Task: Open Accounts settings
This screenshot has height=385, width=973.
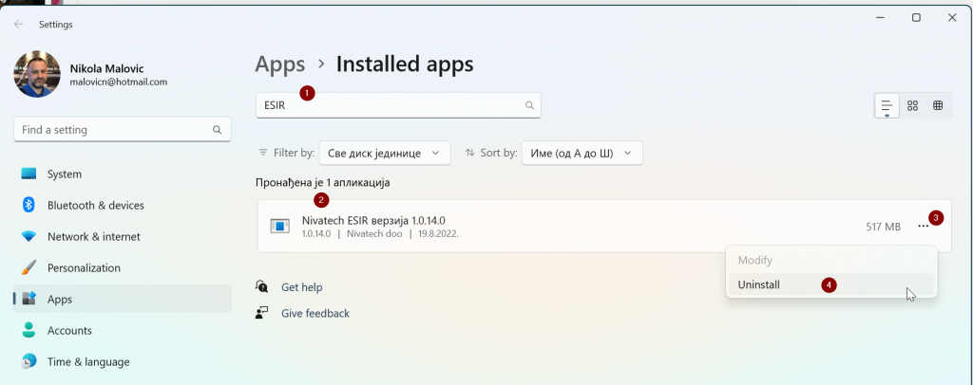Action: 123,331
